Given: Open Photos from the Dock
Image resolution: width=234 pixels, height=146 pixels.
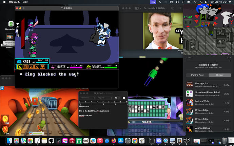Looking at the screenshot, I should [30, 141].
